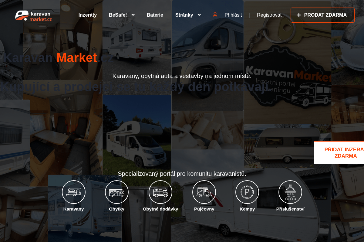Click the Obytky label

tap(117, 209)
